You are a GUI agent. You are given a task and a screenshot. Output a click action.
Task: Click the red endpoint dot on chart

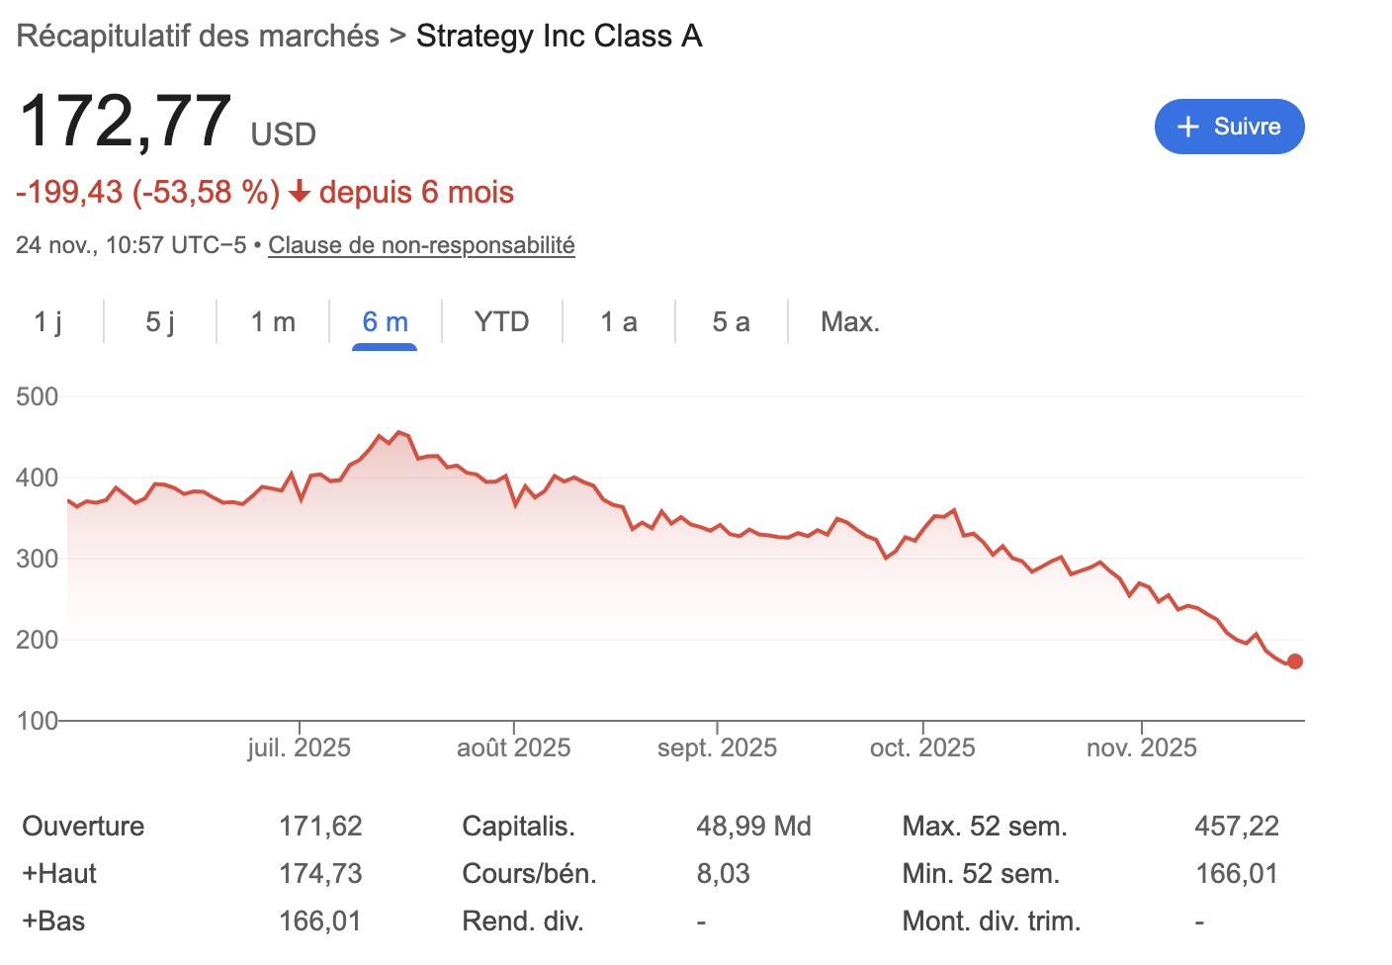point(1295,661)
